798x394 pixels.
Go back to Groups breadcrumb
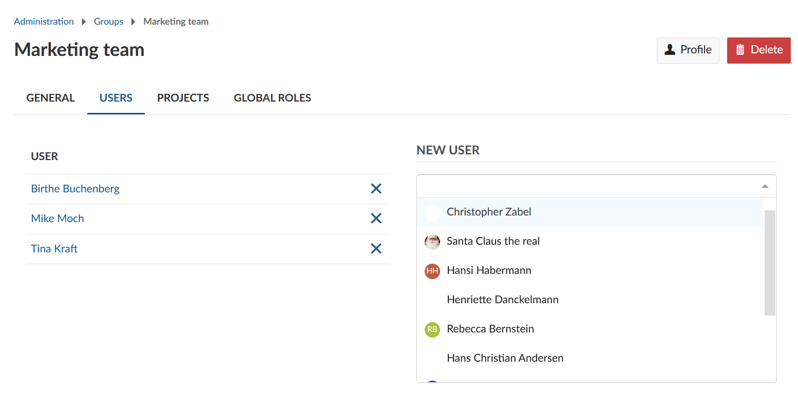coord(108,22)
